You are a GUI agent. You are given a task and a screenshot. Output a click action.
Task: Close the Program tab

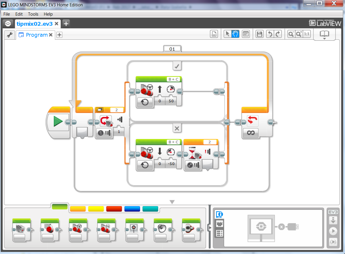click(x=51, y=35)
